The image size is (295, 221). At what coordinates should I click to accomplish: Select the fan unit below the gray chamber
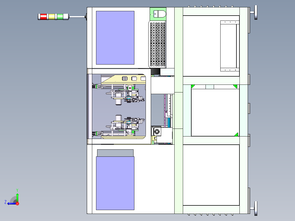point(157,131)
